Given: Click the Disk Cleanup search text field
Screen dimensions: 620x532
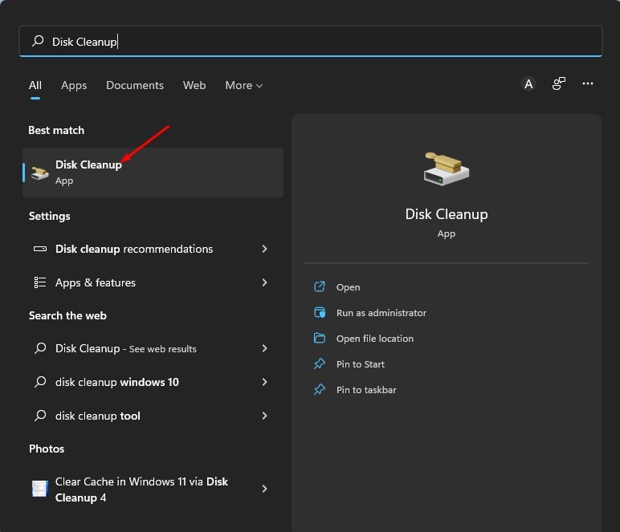Looking at the screenshot, I should pos(321,42).
